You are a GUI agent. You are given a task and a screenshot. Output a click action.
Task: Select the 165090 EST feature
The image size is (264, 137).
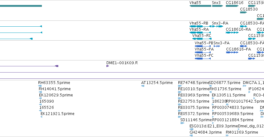40,104
